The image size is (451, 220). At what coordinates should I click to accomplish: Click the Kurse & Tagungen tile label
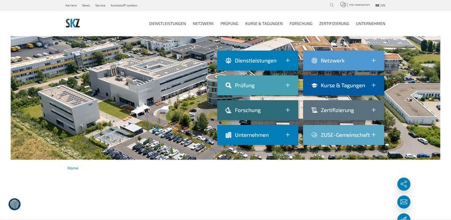[343, 85]
